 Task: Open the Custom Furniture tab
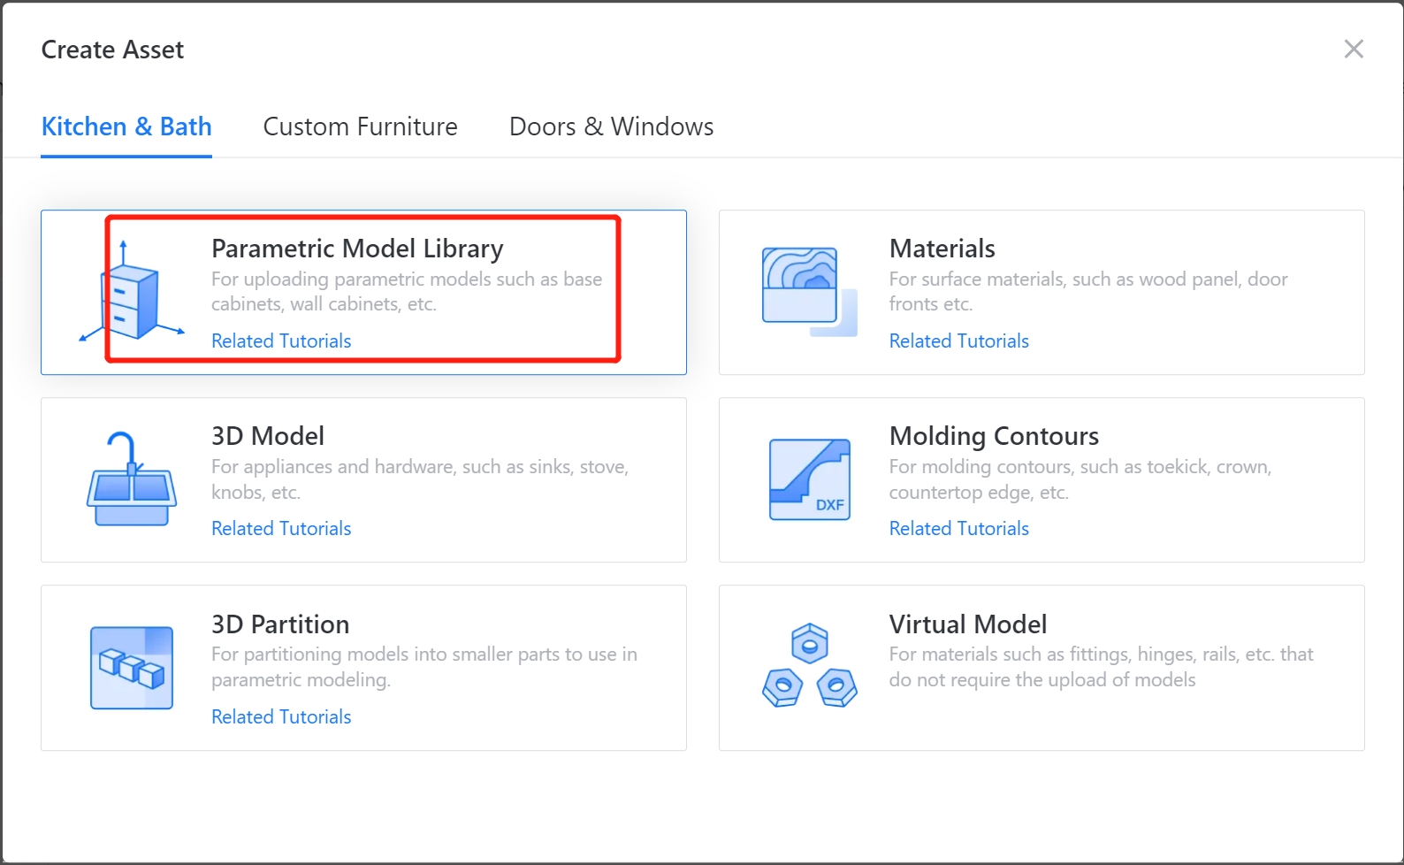360,127
